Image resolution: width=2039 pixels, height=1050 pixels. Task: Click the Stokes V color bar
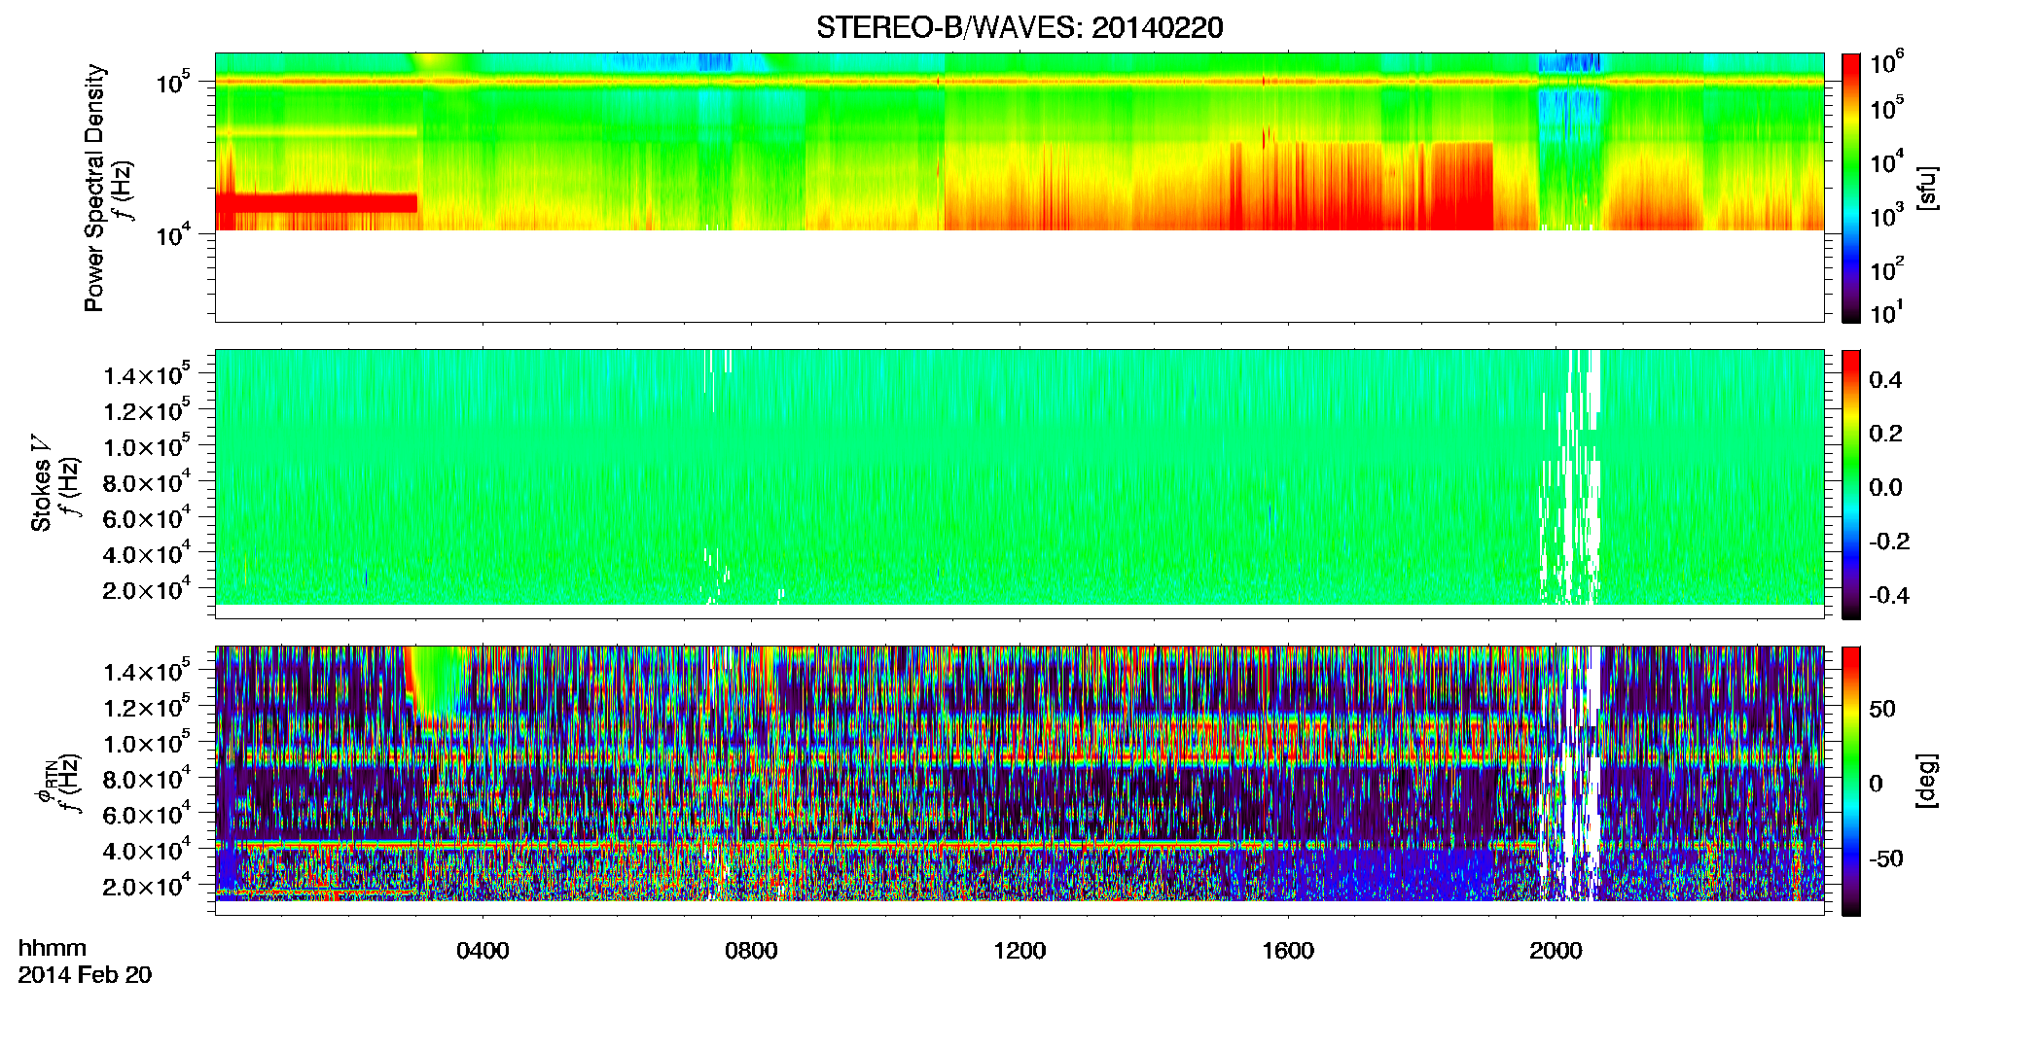(x=1851, y=484)
